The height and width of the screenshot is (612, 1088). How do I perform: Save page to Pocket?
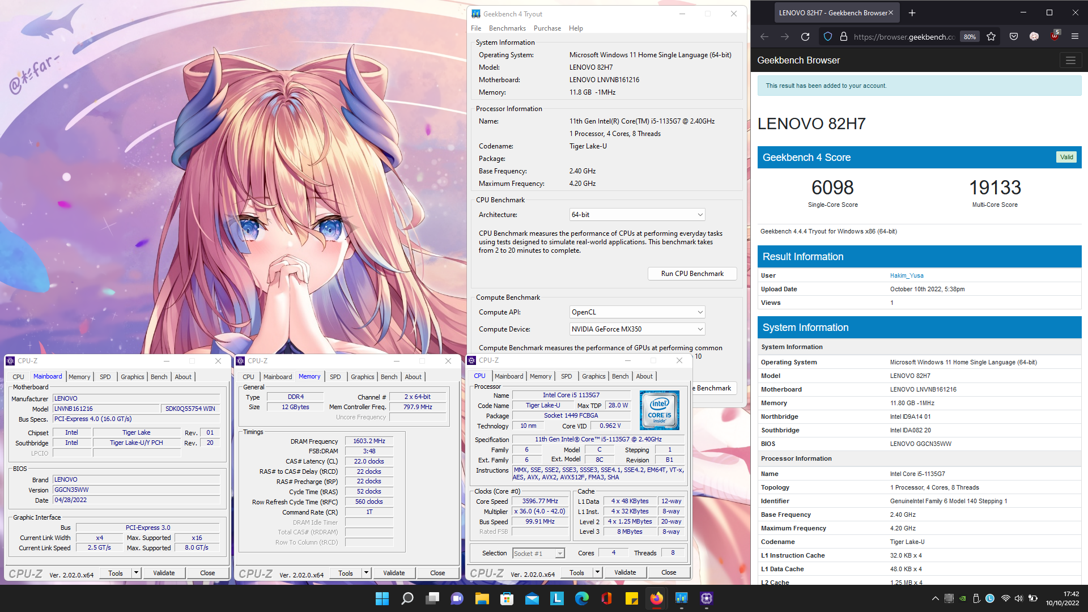pos(1014,37)
